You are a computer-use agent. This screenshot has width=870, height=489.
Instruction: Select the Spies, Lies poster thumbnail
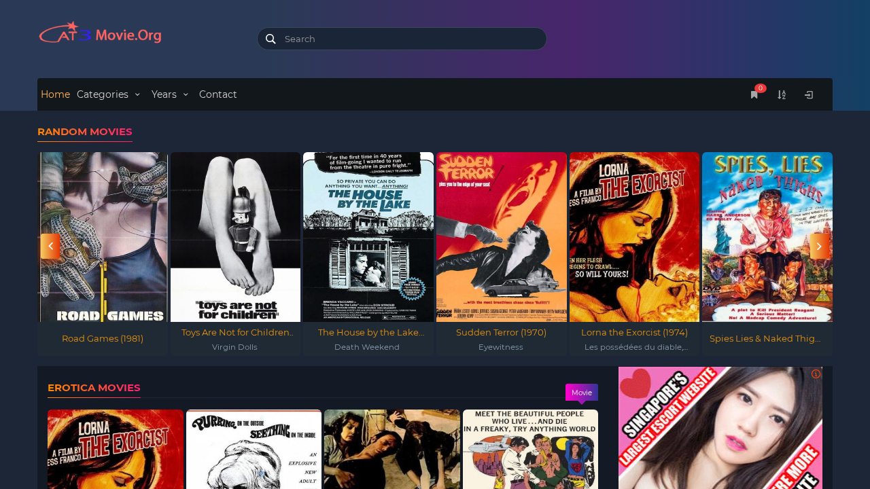pyautogui.click(x=767, y=237)
